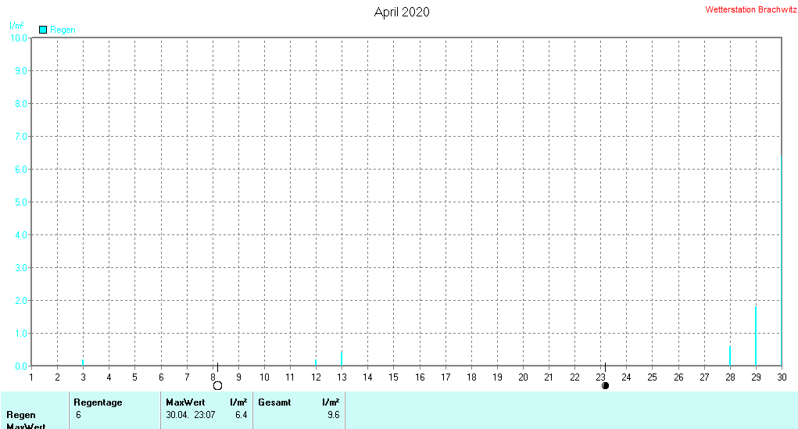This screenshot has height=429, width=798.
Task: Click the max value '6.4'
Action: pyautogui.click(x=242, y=415)
